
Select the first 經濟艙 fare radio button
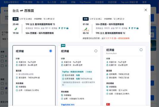click(51, 51)
